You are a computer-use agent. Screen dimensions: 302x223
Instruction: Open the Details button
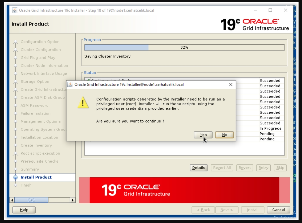click(199, 168)
